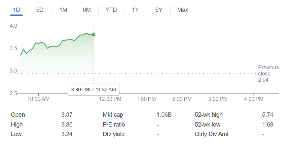Select the 1D time range tab
The height and width of the screenshot is (146, 293).
[x=16, y=10]
